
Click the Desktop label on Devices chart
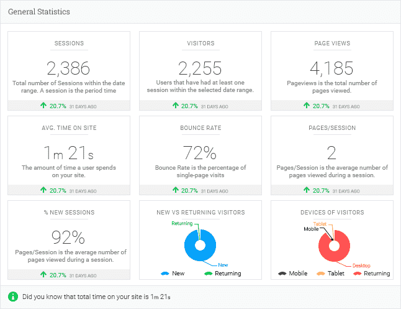(x=361, y=265)
